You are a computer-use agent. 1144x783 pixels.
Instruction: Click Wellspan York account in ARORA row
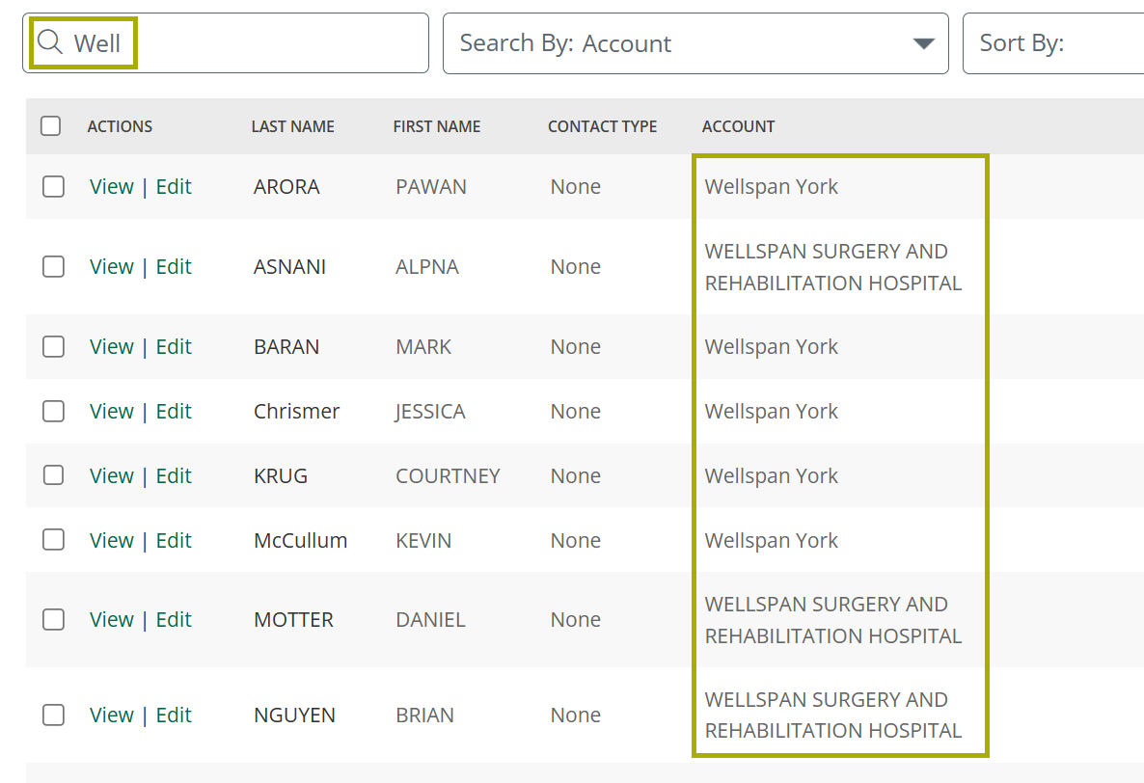coord(771,187)
